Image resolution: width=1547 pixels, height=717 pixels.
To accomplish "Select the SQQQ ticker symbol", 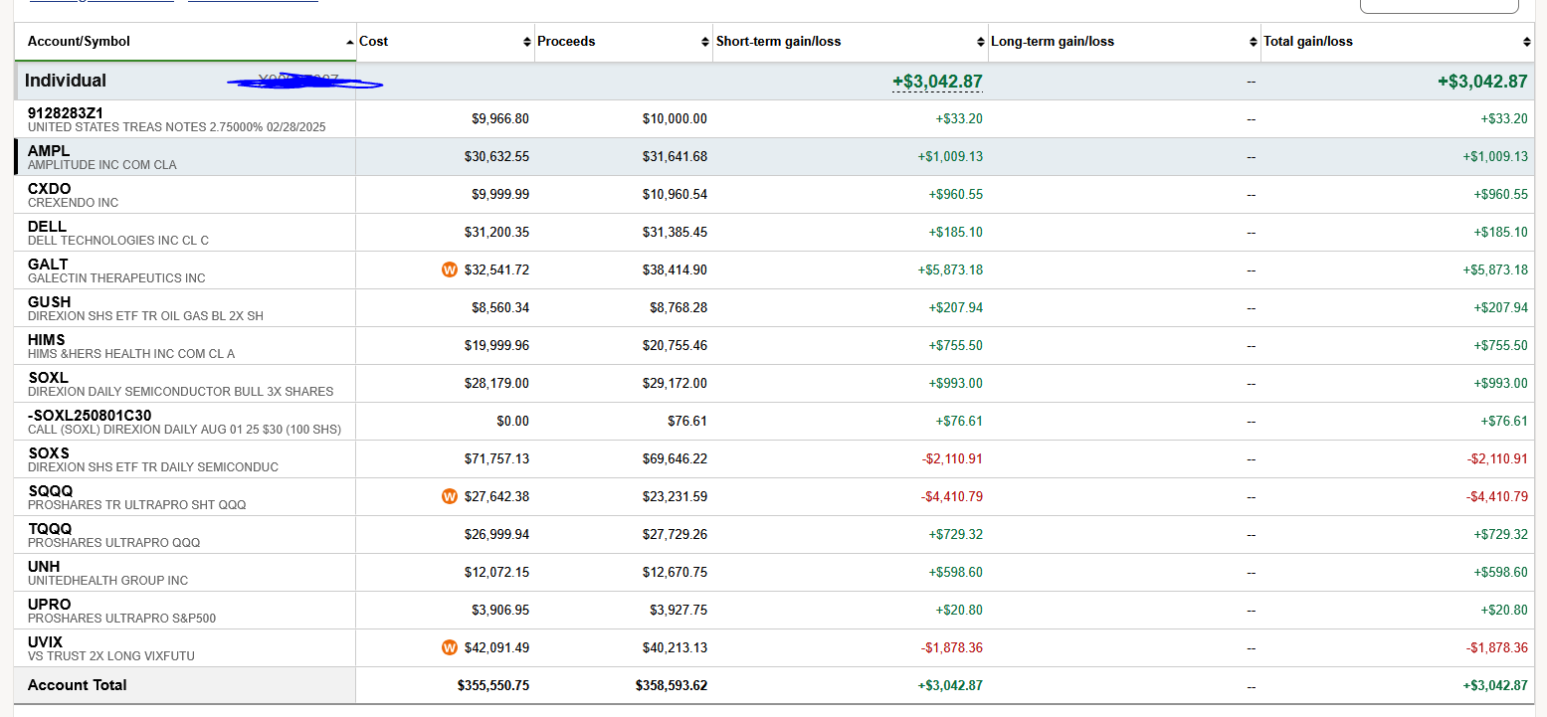I will 50,490.
